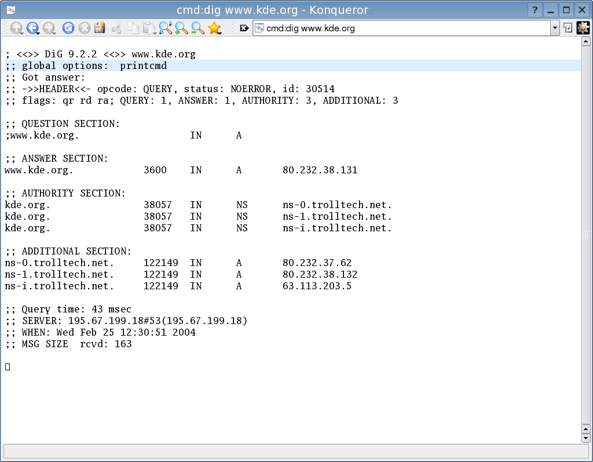Click the 'DiG 9.2.2' header line
Screen dimensions: 593x462
(x=100, y=54)
